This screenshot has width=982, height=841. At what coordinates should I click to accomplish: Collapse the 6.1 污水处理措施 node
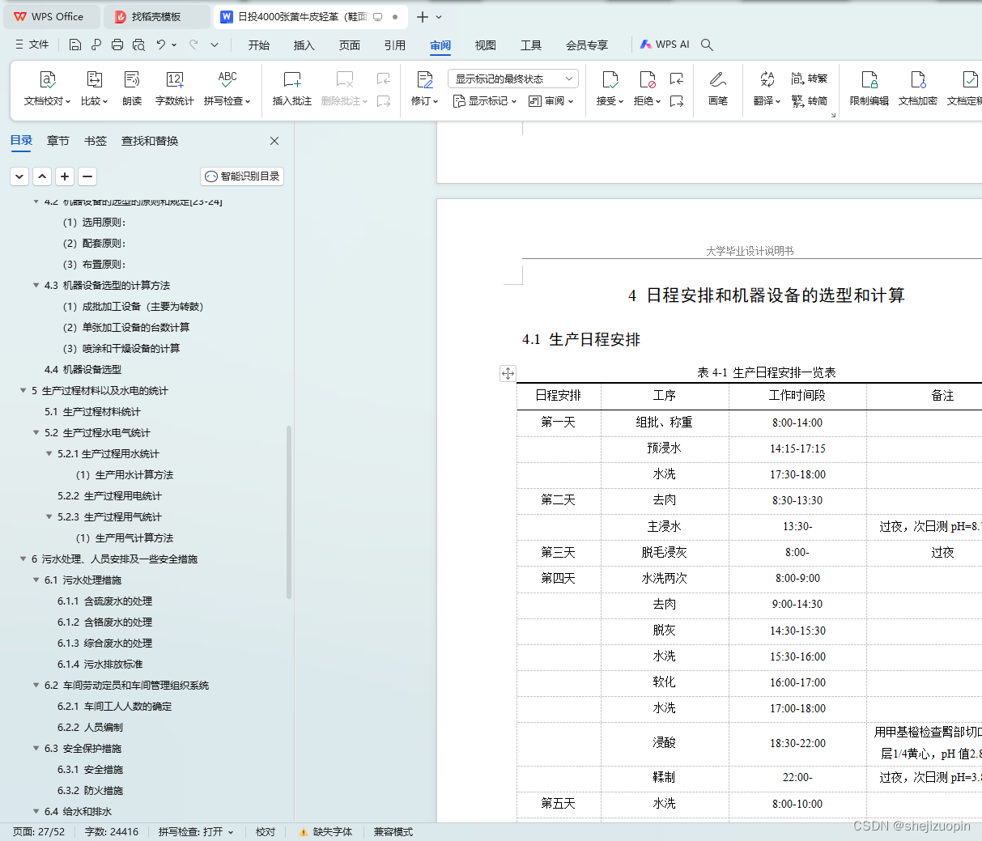point(36,580)
